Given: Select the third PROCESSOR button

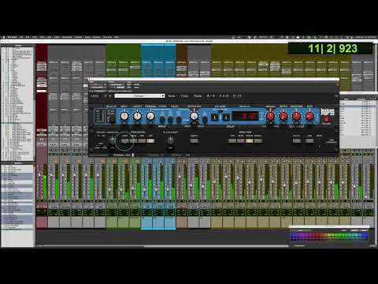Looking at the screenshot, I should click(142, 141).
